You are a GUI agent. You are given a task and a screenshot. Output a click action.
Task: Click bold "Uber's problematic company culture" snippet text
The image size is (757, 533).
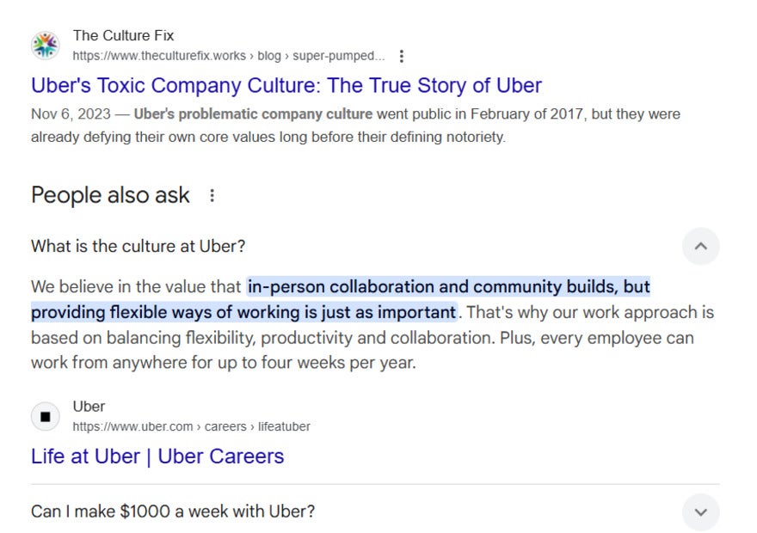[254, 114]
